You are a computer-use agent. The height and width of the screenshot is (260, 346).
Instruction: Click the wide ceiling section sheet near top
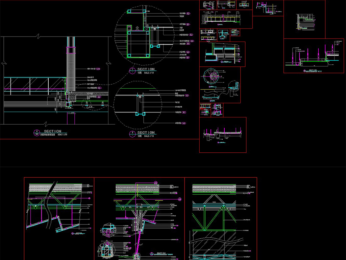tap(226, 19)
